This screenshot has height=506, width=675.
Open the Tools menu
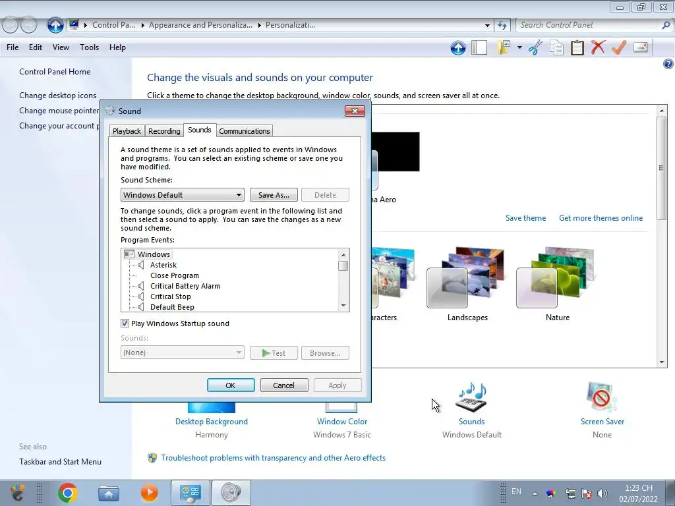point(89,47)
